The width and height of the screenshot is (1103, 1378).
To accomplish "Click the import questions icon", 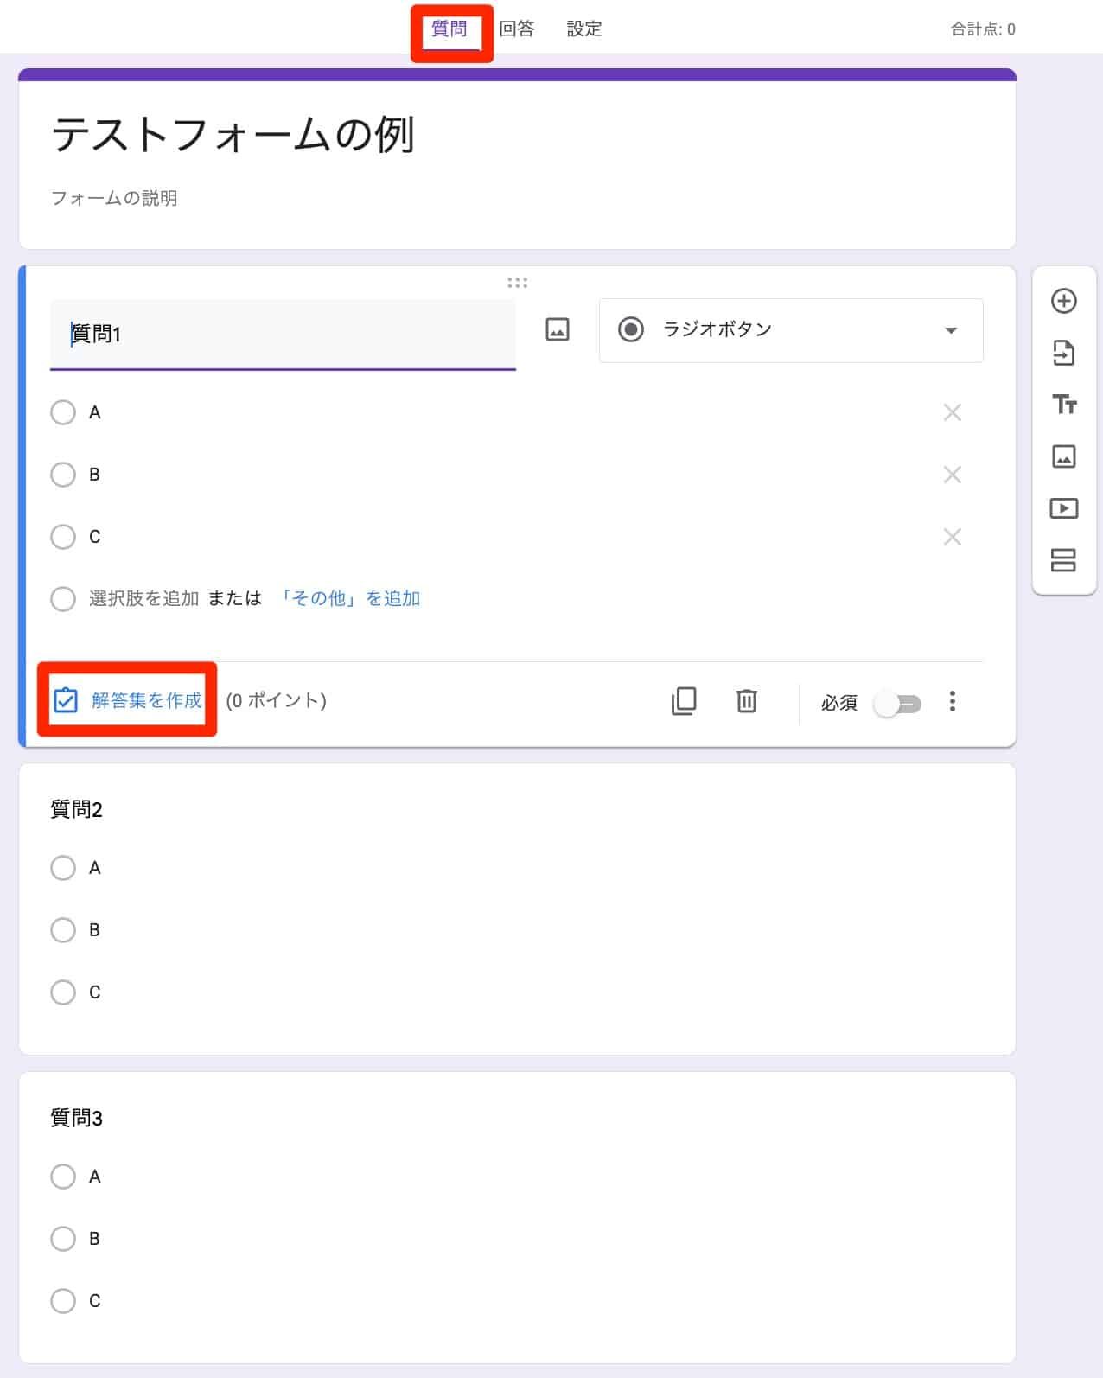I will tap(1063, 353).
